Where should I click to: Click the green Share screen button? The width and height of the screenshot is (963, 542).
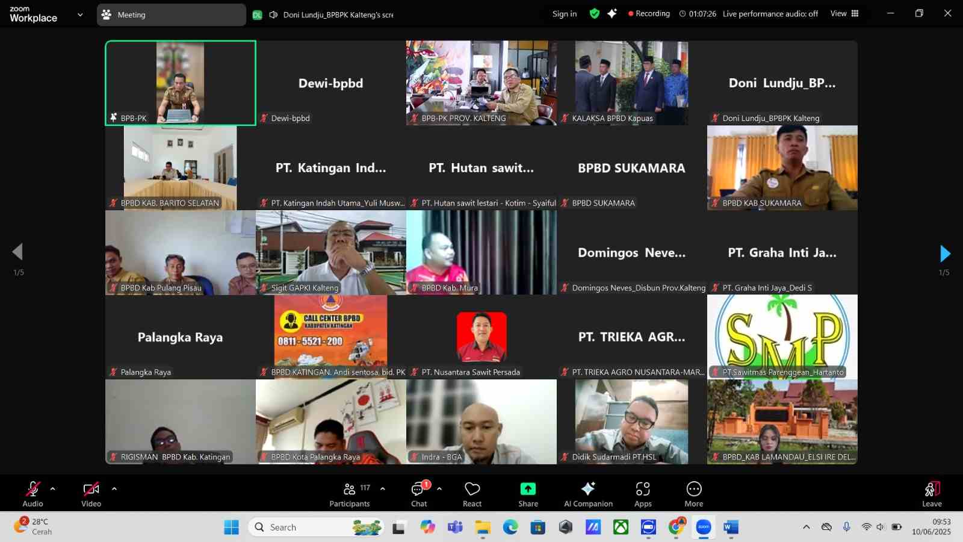coord(528,494)
